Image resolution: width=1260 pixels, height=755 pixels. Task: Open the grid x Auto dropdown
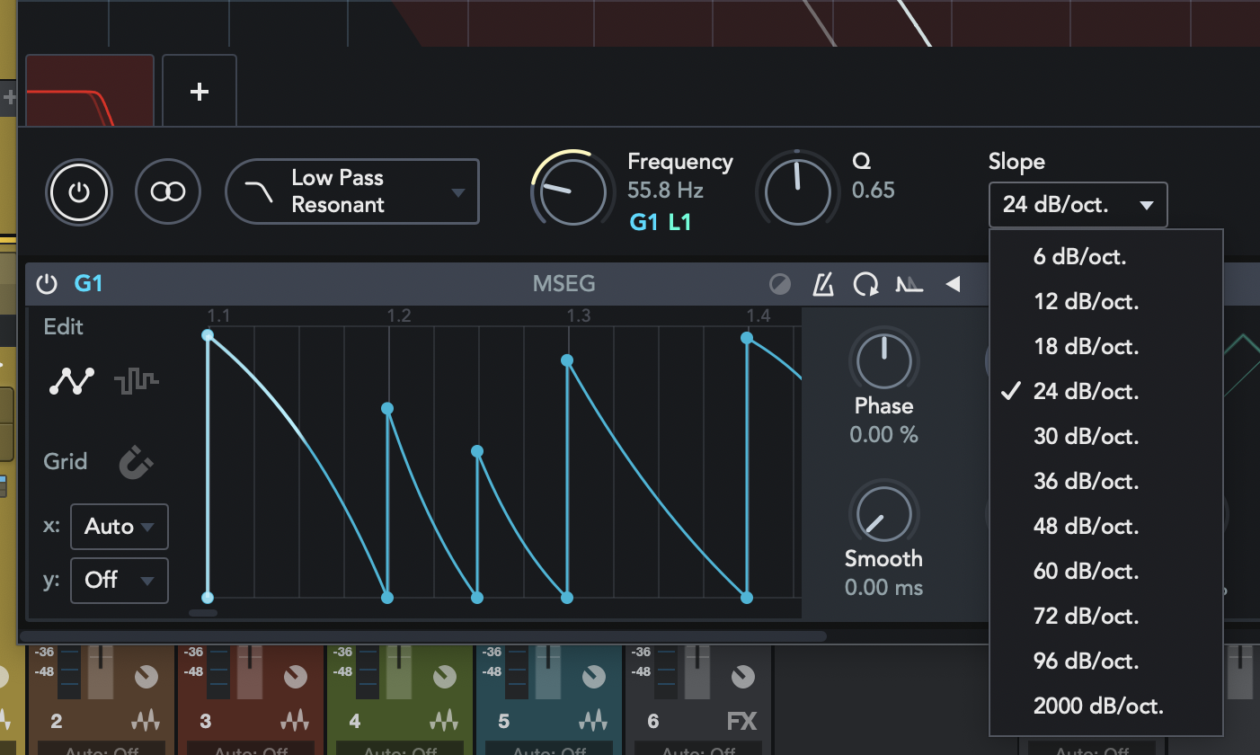(x=120, y=527)
